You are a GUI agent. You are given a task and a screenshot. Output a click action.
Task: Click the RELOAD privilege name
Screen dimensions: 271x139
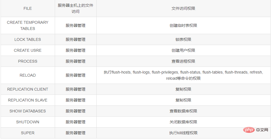point(28,75)
